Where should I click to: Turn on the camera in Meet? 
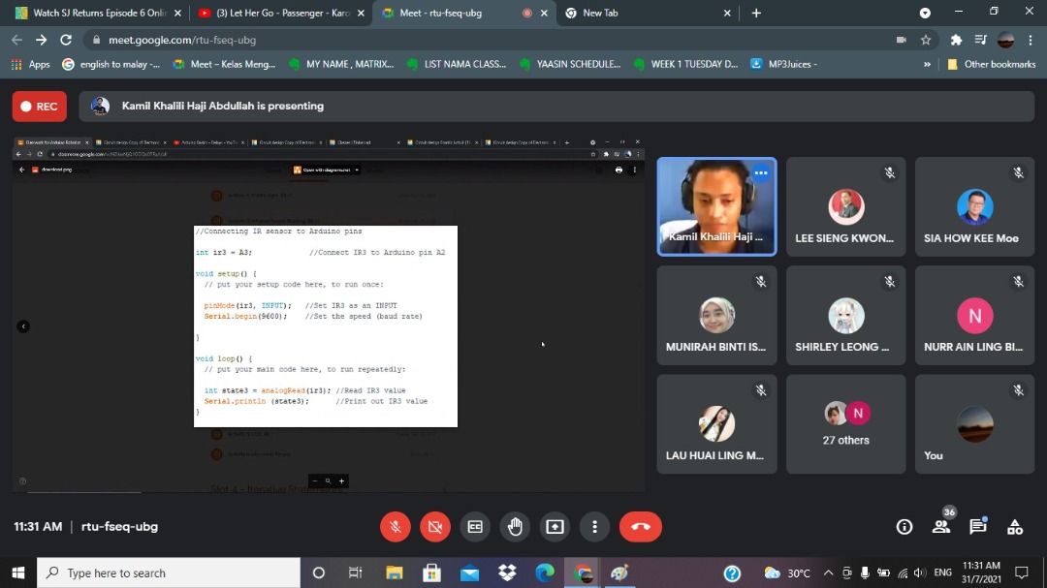(x=434, y=526)
